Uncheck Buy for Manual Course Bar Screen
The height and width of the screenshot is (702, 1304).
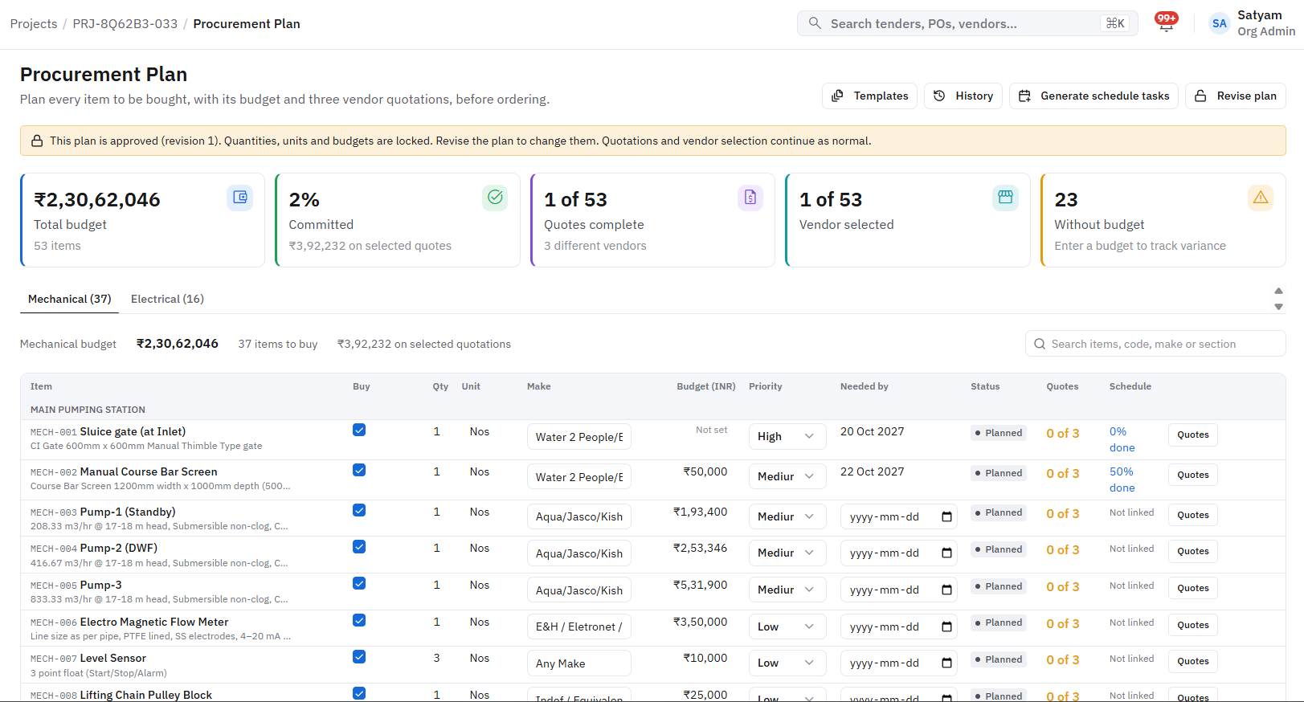(x=359, y=471)
